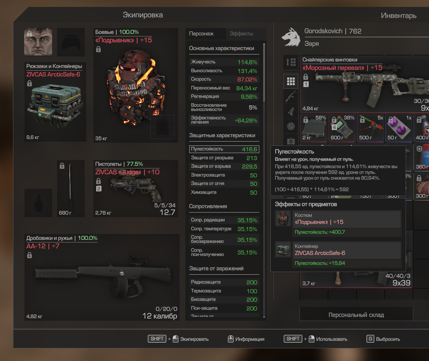
Task: Select the 680 г knife slot
Action: (x=70, y=189)
